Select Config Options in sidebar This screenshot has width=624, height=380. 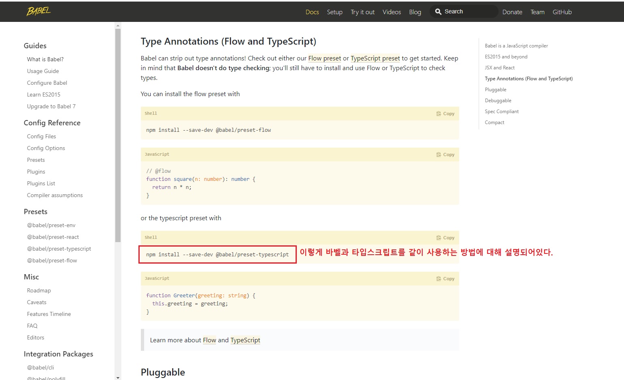pyautogui.click(x=46, y=148)
